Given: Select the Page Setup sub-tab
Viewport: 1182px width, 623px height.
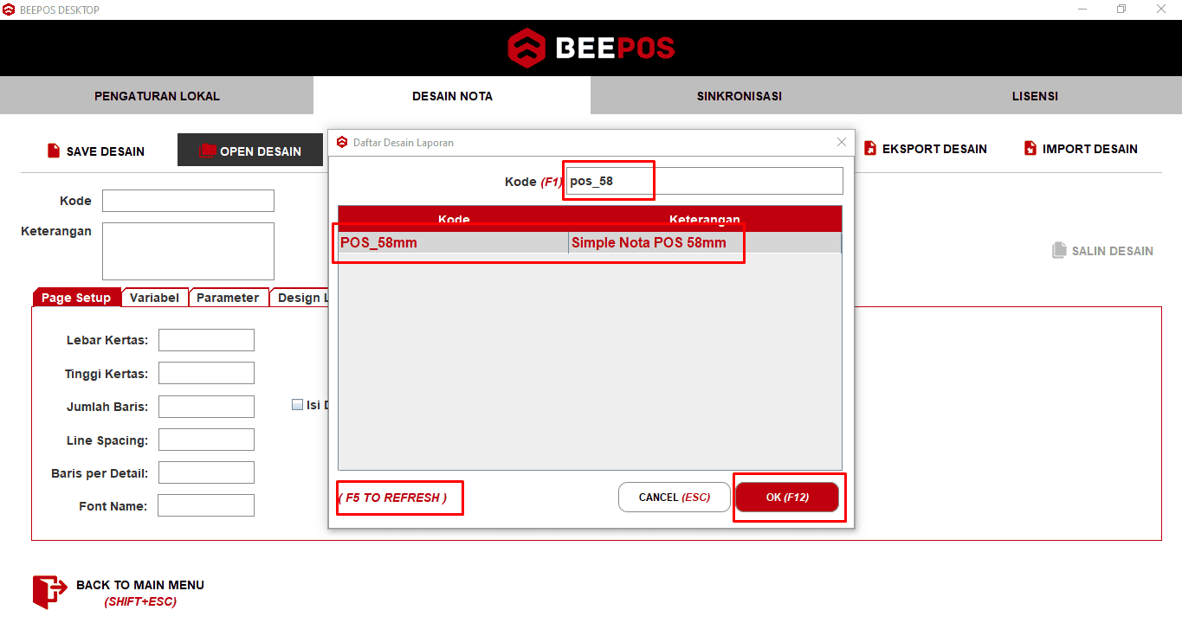Looking at the screenshot, I should click(x=76, y=298).
